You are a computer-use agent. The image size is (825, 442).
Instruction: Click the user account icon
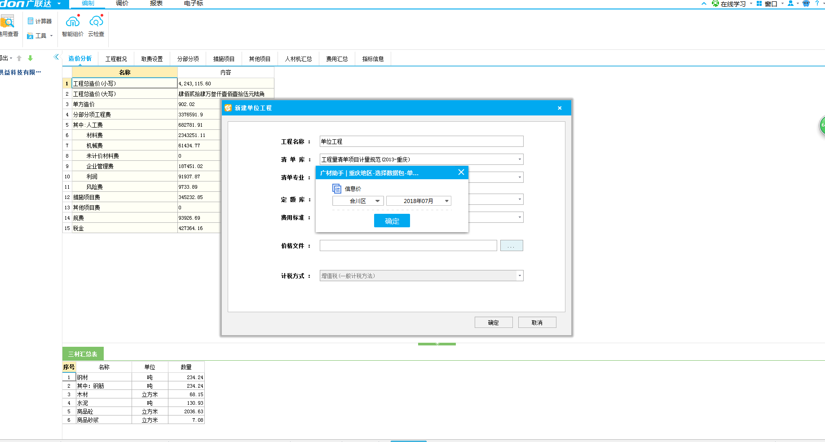(791, 4)
